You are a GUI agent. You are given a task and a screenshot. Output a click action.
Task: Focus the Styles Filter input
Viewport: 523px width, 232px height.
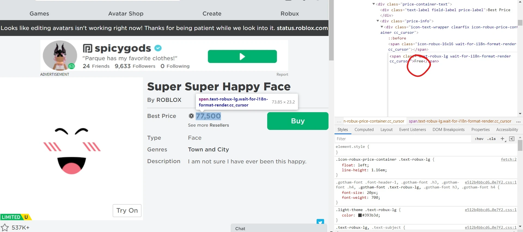[x=403, y=139]
